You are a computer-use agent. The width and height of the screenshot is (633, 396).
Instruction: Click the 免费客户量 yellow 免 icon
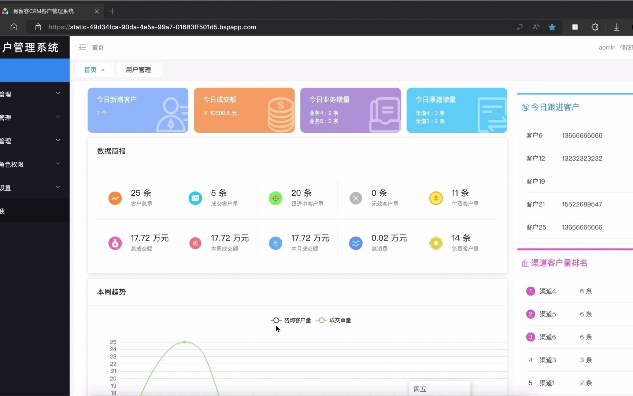pyautogui.click(x=436, y=243)
